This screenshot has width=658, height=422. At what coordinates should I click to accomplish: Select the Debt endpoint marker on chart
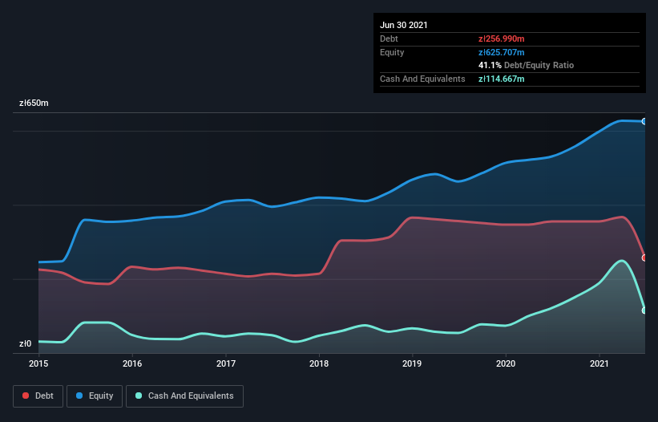click(x=644, y=258)
